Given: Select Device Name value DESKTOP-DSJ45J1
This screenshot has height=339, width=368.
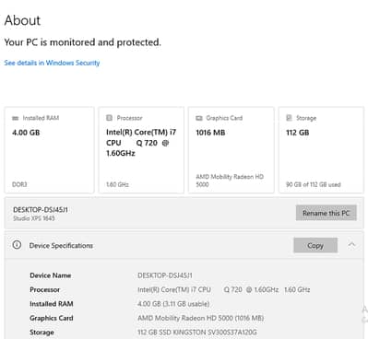Looking at the screenshot, I should 165,275.
